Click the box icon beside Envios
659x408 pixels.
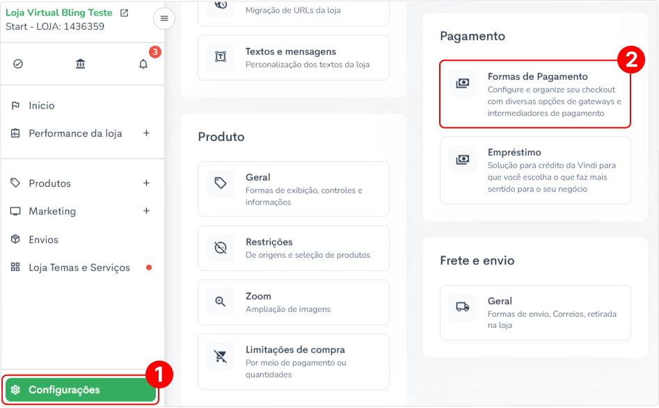tap(15, 239)
